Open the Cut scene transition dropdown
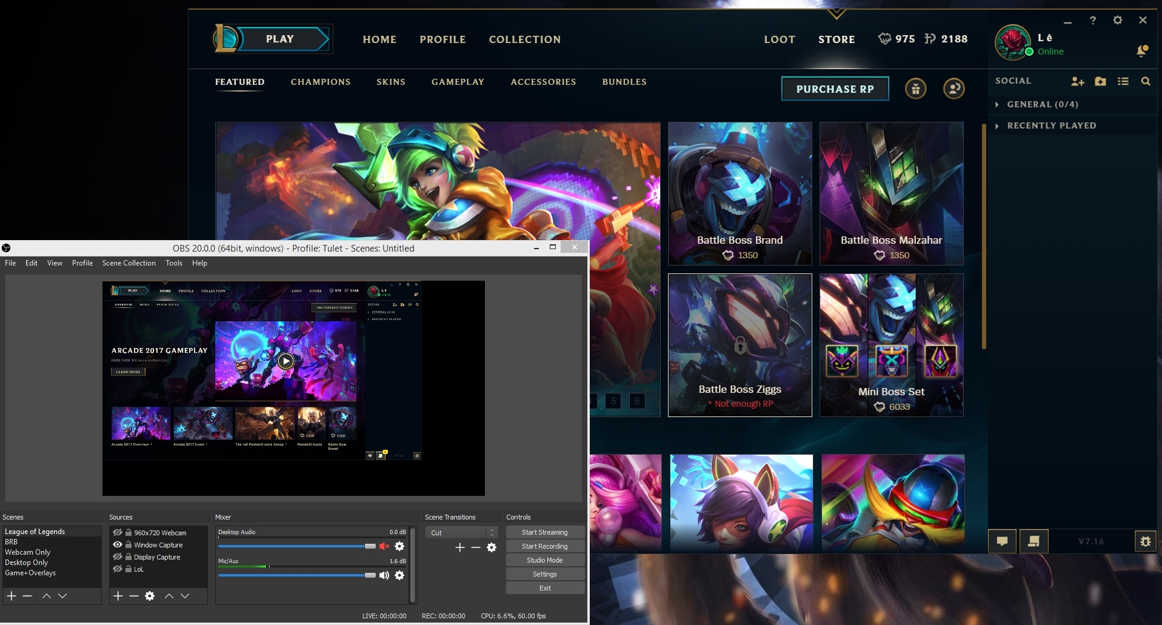The width and height of the screenshot is (1162, 625). pos(461,532)
